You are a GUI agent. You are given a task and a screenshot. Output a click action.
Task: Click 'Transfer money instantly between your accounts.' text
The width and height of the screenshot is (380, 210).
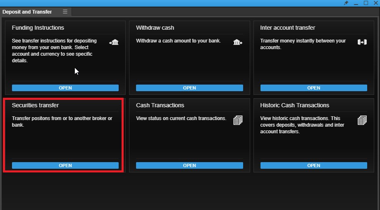(x=303, y=44)
